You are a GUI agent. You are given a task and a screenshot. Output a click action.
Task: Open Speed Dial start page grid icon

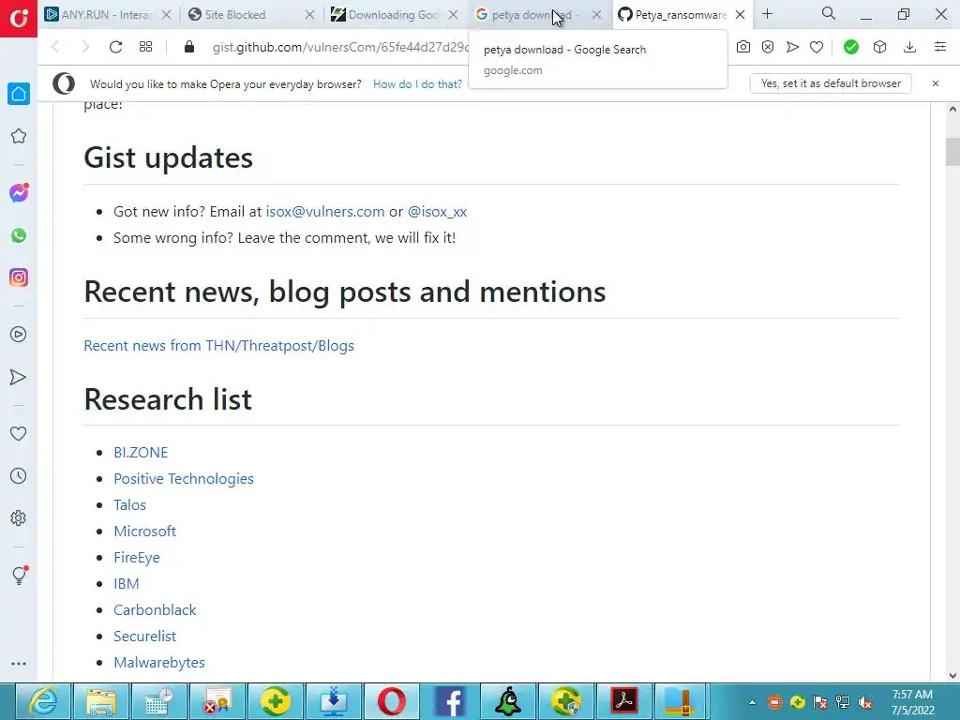pos(145,47)
